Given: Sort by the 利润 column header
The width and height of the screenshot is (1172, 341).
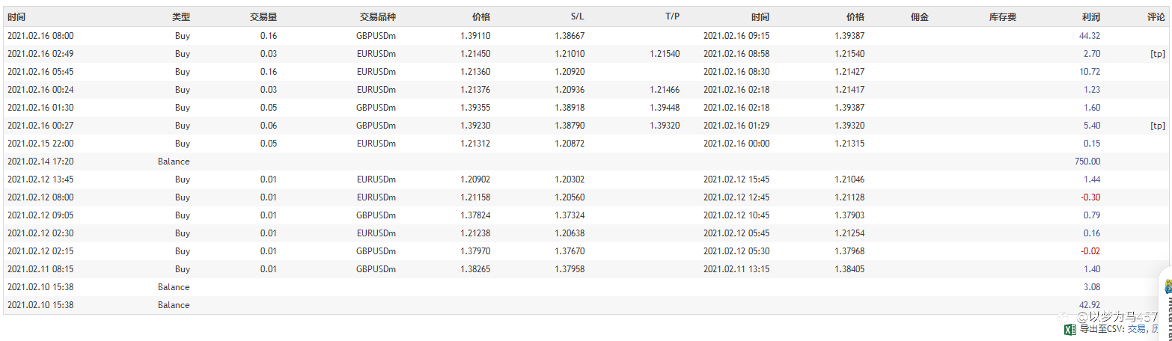Looking at the screenshot, I should tap(1090, 16).
